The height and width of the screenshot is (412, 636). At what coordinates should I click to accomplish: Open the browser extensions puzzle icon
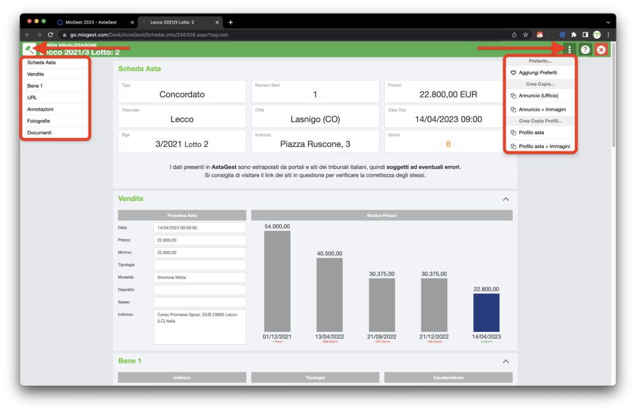tap(574, 35)
